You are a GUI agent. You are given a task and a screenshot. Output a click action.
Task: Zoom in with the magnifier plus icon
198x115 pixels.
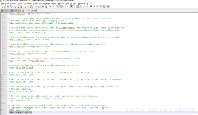[x=50, y=7]
